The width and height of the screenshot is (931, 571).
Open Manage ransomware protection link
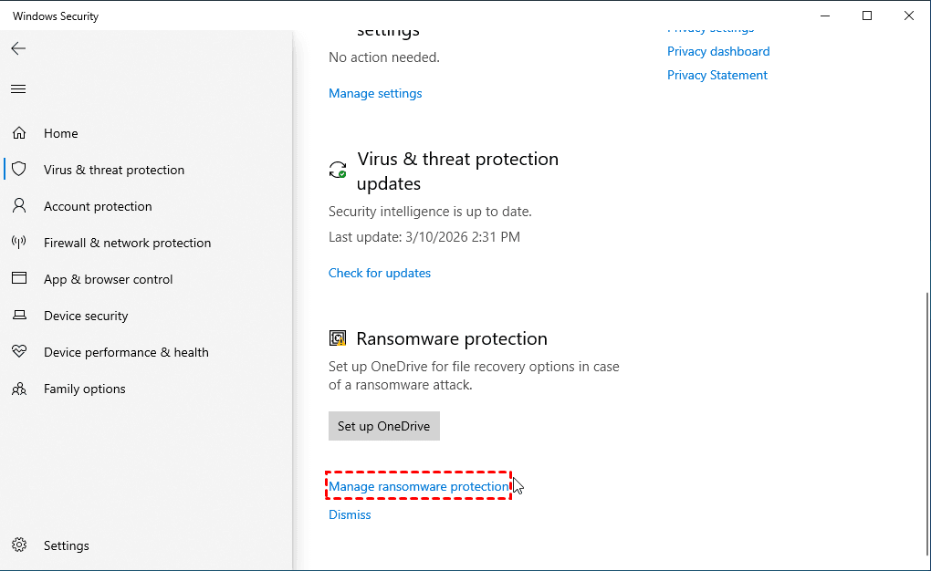click(418, 487)
